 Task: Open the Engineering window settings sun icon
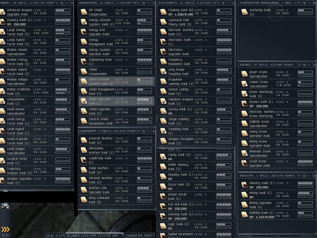(x=139, y=3)
